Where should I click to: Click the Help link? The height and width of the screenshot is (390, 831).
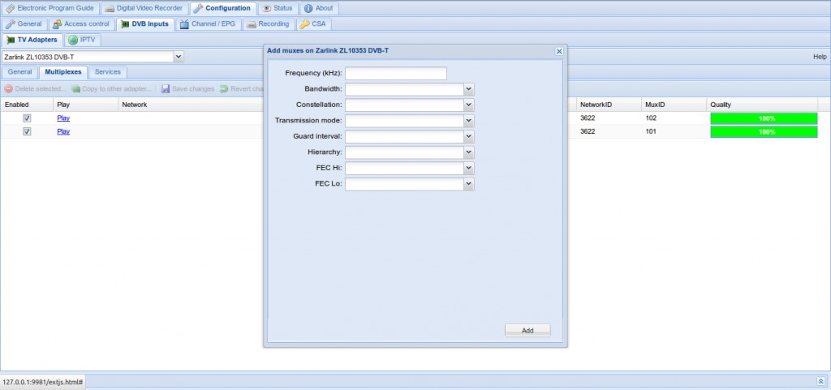[820, 57]
